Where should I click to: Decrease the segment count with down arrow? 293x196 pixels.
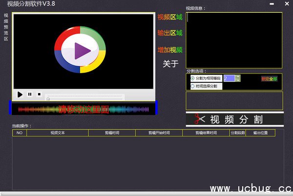(238, 80)
